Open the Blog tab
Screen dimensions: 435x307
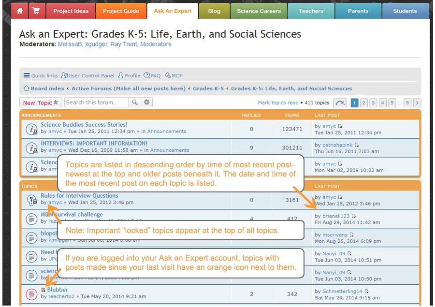pos(214,11)
